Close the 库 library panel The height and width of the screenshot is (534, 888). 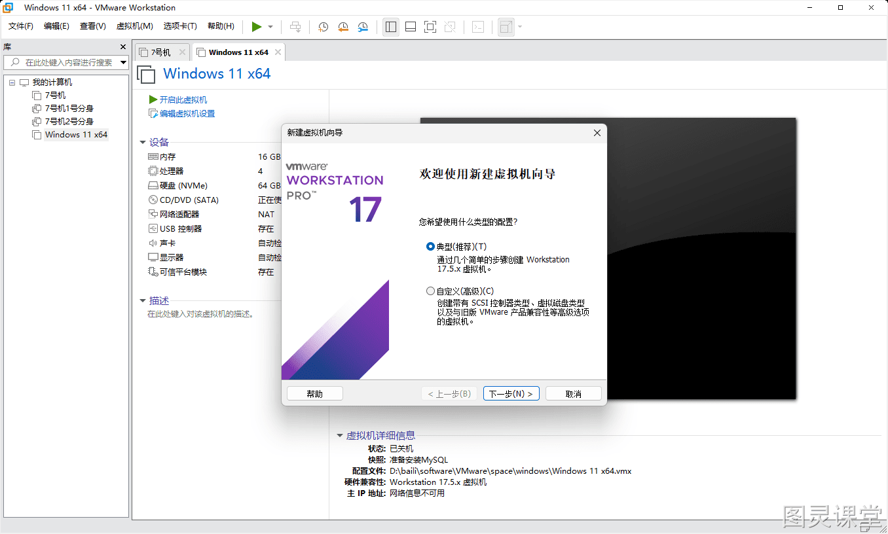coord(123,47)
